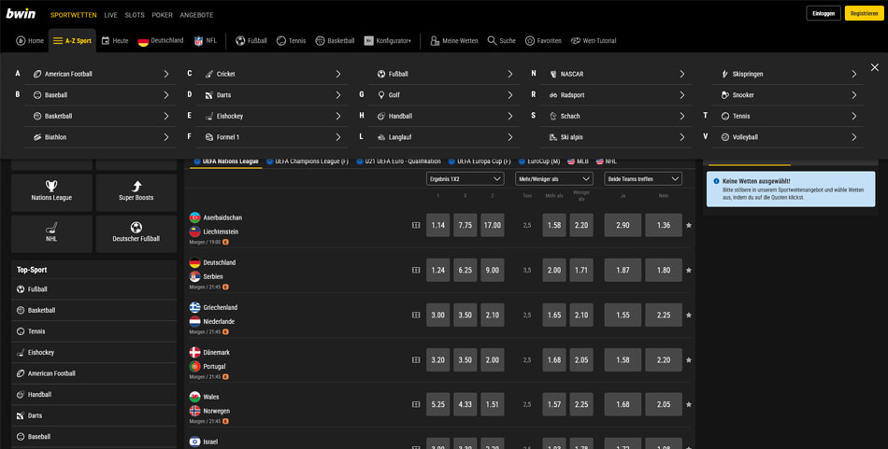Select over 2,5 odds 1.58 Aserbaidschan match
The height and width of the screenshot is (449, 888).
click(x=554, y=225)
